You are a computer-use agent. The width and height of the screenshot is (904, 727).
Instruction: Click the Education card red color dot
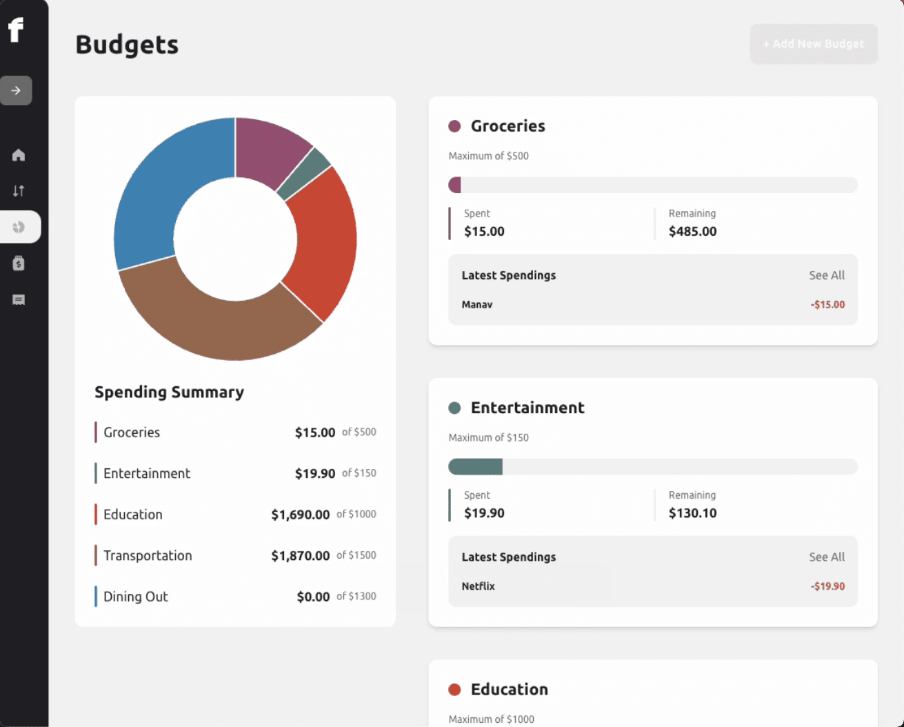[454, 689]
